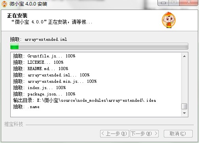The height and width of the screenshot is (143, 199).
Task: Click the log list scroll-down arrow
Action: pos(184,113)
